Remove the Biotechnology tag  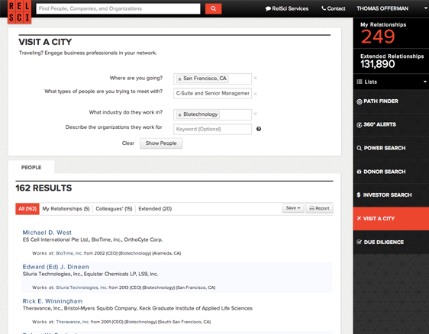point(179,115)
